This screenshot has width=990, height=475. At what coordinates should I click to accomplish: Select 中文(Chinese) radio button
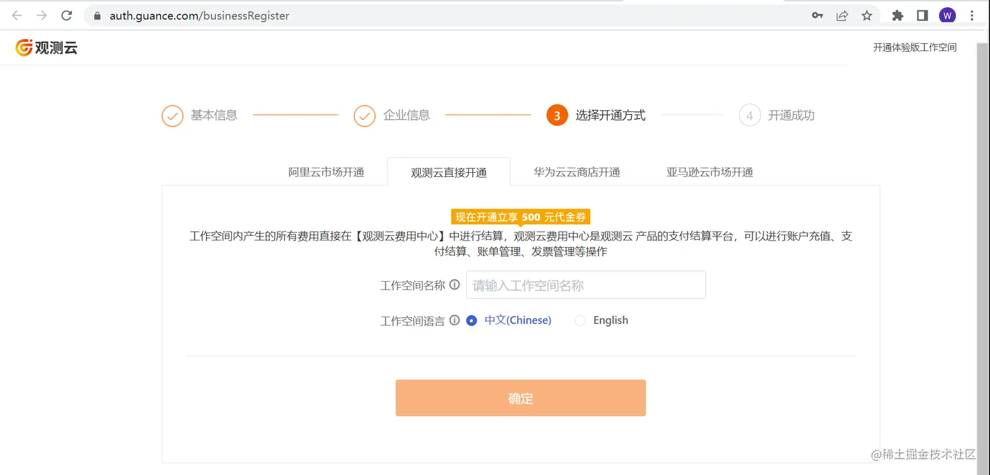pos(471,320)
